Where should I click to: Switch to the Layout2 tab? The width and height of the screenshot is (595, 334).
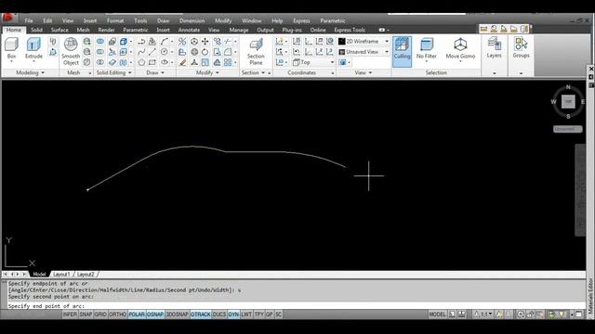pyautogui.click(x=86, y=275)
